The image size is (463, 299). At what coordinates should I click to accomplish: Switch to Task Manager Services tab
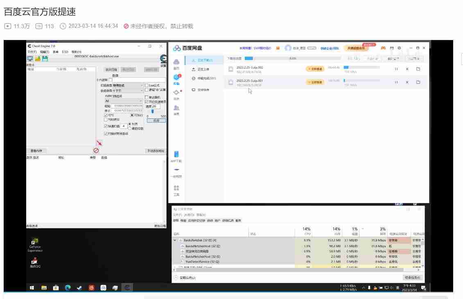(238, 221)
